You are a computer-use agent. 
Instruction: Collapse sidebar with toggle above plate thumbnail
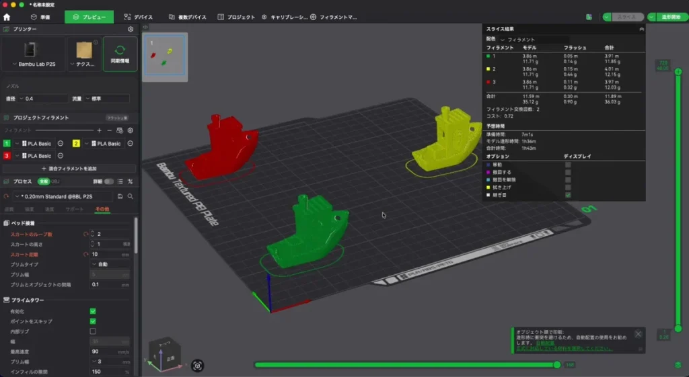(x=145, y=27)
